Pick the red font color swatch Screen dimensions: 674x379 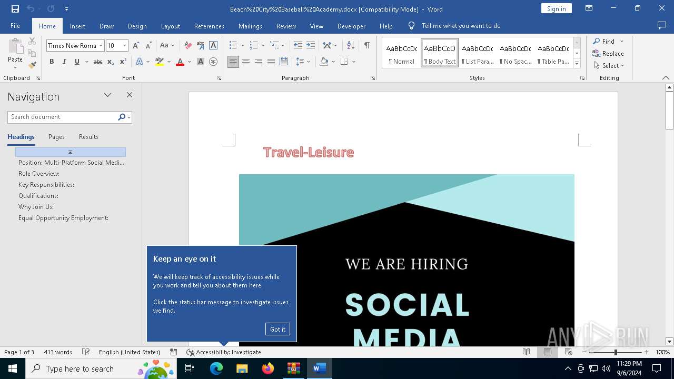[x=180, y=62]
